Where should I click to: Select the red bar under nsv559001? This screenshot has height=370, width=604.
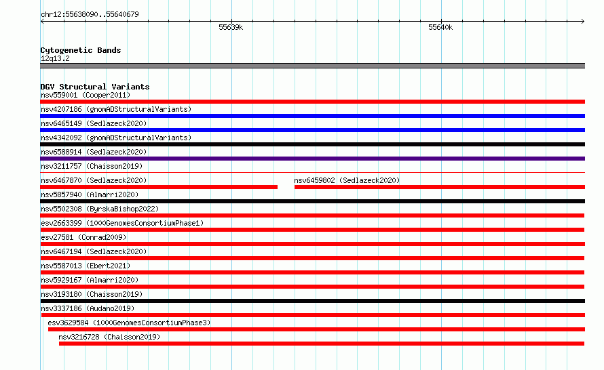point(312,102)
